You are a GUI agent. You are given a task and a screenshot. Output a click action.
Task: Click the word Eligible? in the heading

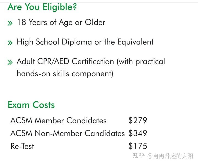point(60,7)
